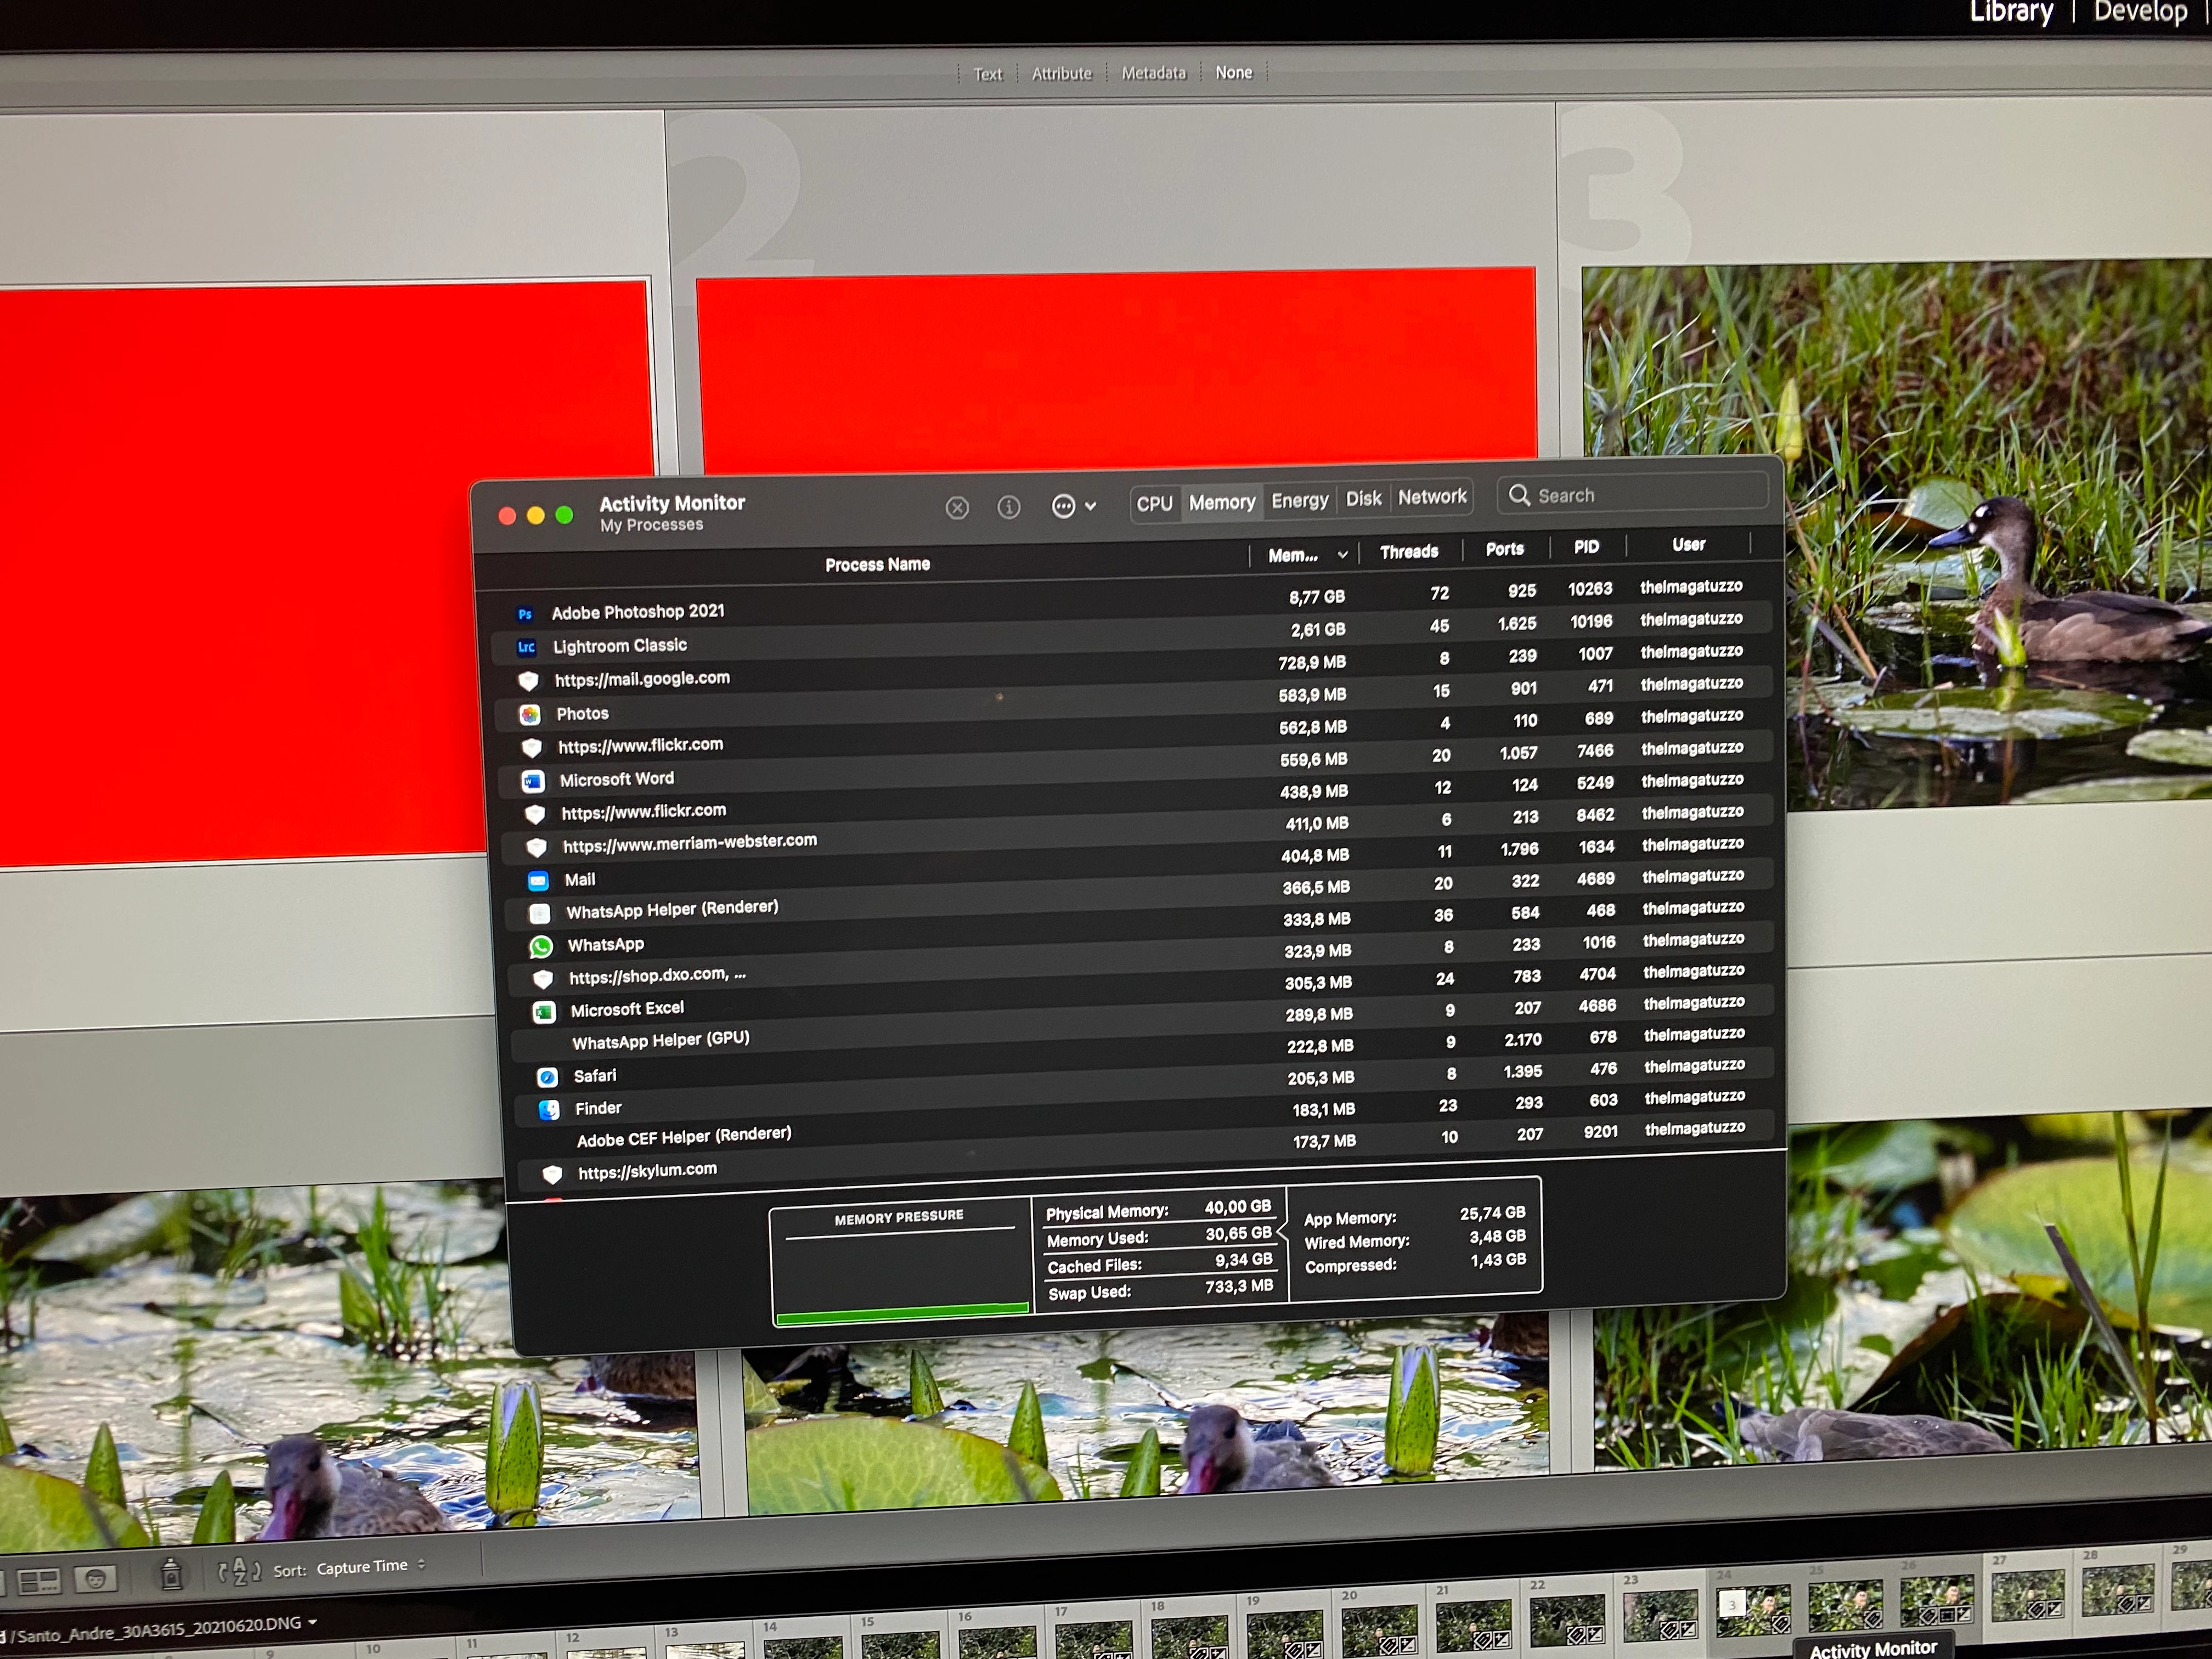Switch to People view face icon
Screen dimensions: 2212x1659
coord(95,1579)
